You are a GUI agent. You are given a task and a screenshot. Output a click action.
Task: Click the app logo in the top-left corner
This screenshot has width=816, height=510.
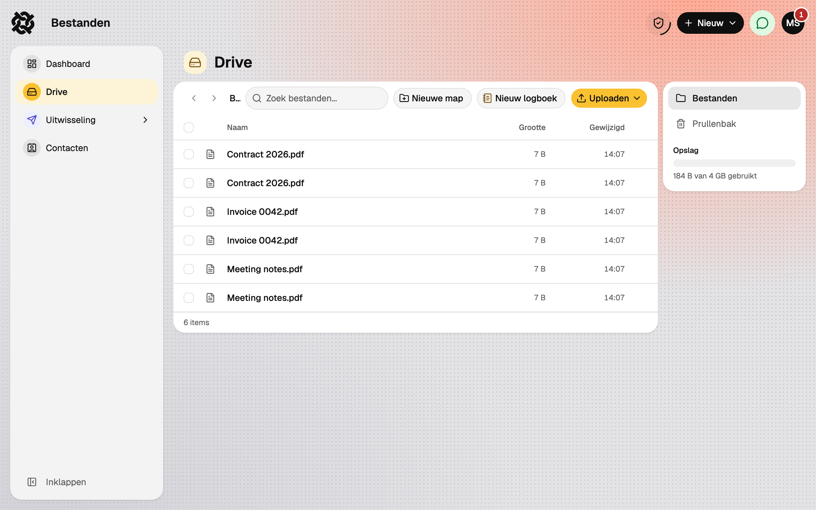[x=23, y=23]
